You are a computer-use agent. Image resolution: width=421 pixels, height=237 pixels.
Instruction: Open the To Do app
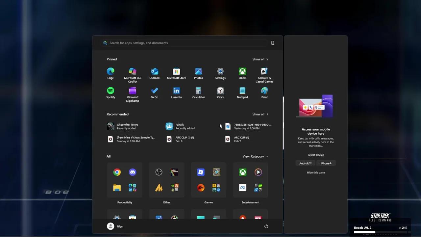pos(155,93)
